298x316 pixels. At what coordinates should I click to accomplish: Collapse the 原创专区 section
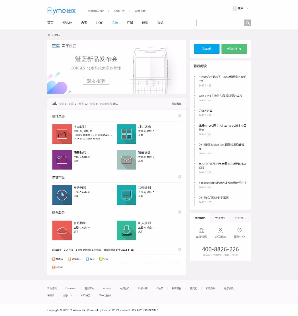click(180, 177)
